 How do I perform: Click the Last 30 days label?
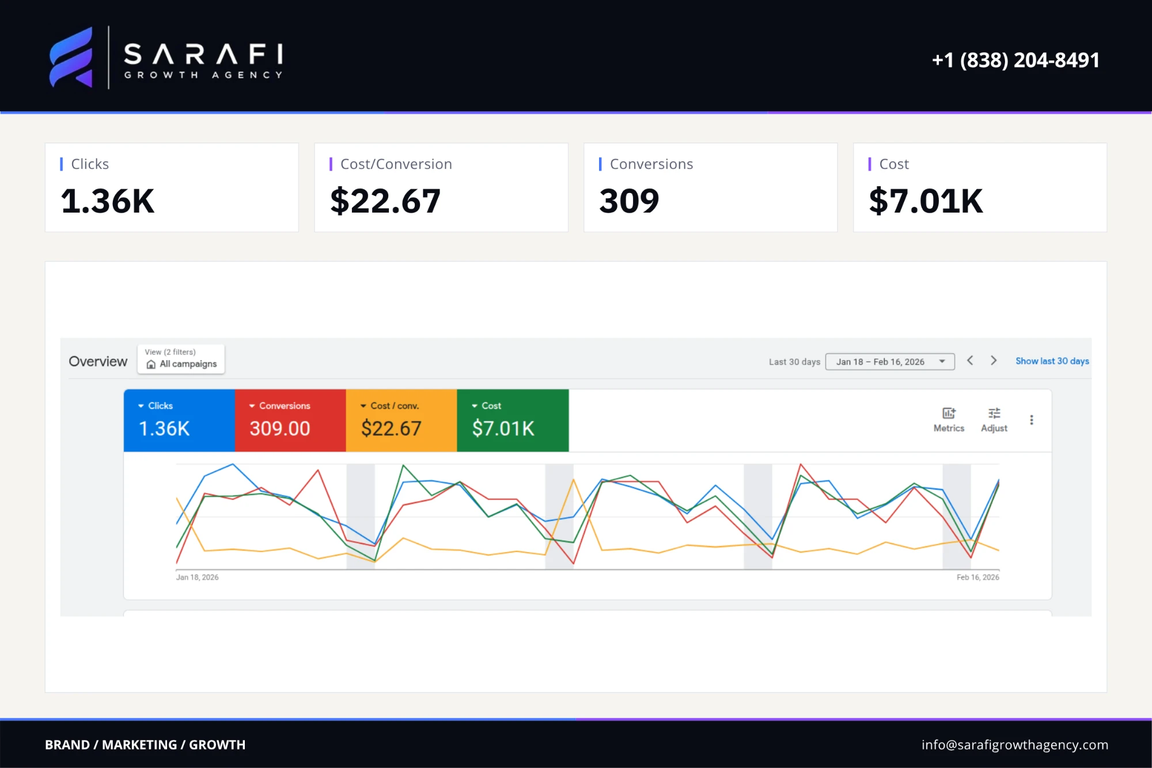(794, 362)
